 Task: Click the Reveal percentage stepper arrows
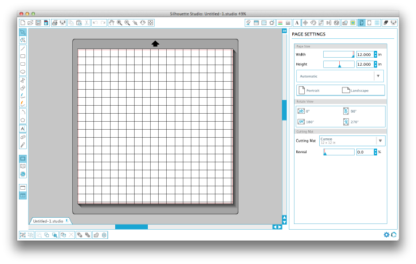pyautogui.click(x=375, y=152)
